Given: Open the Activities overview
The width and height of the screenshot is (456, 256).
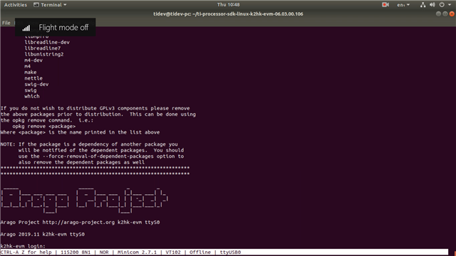Looking at the screenshot, I should (16, 5).
